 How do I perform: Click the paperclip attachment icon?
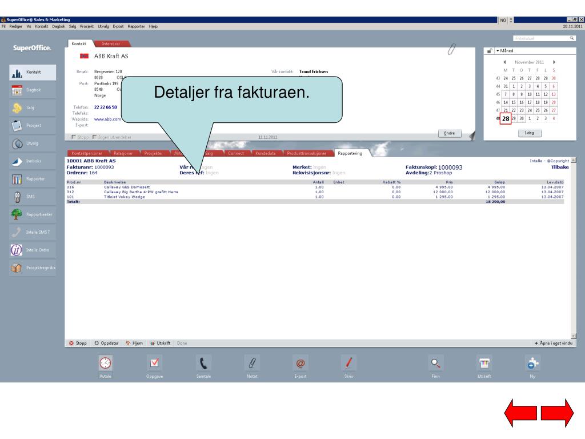tap(451, 49)
